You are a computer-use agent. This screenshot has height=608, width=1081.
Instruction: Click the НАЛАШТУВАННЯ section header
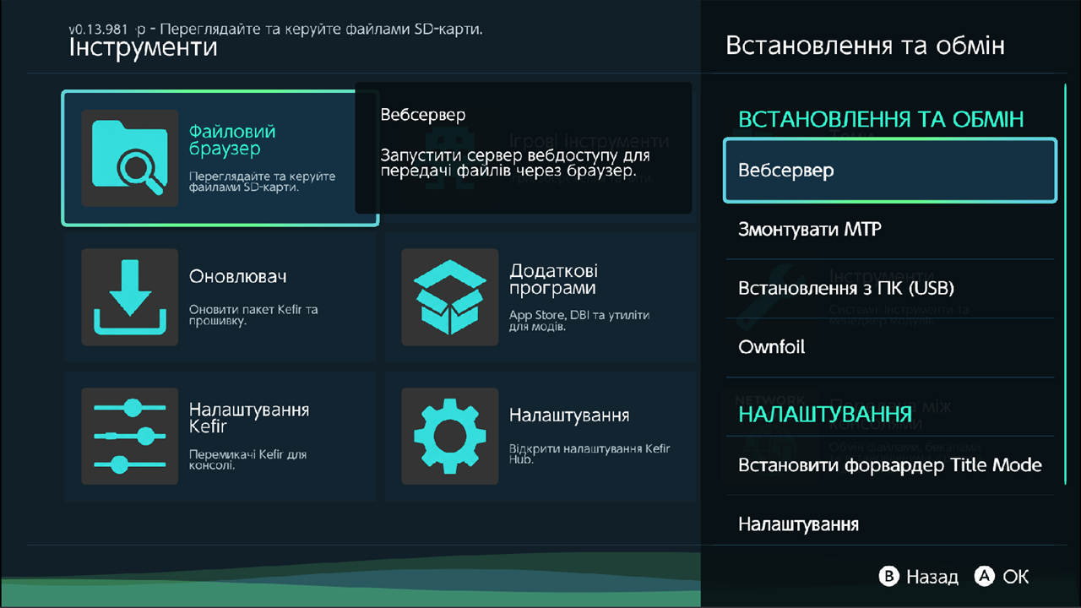coord(825,415)
